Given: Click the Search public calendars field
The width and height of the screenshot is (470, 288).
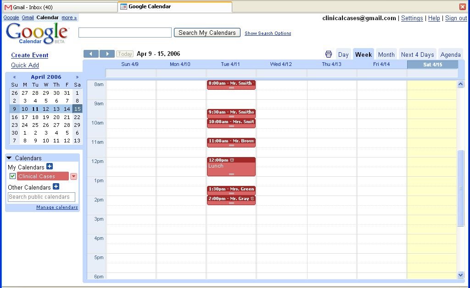Looking at the screenshot, I should click(x=41, y=197).
